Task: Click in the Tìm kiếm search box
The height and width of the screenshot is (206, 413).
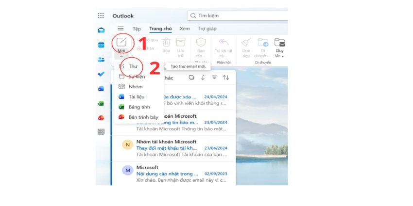Action: coord(237,16)
